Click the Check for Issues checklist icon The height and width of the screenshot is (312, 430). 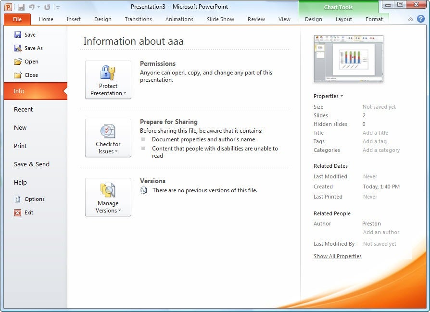108,131
